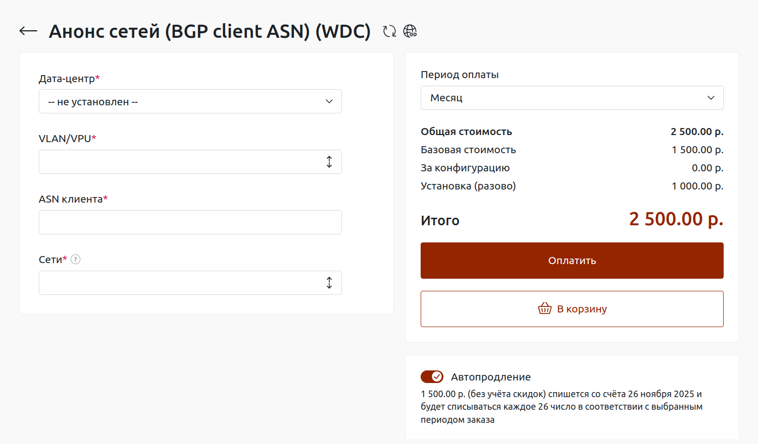758x444 pixels.
Task: Select the 'не установлен' data center option
Action: tap(93, 102)
